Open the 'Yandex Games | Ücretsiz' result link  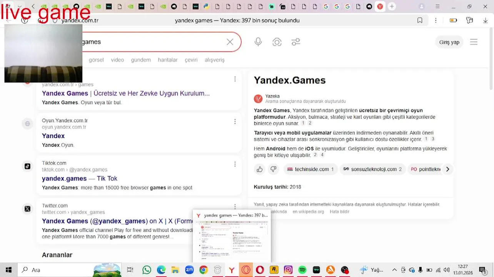pyautogui.click(x=126, y=93)
